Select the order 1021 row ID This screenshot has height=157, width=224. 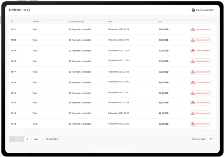point(13,29)
